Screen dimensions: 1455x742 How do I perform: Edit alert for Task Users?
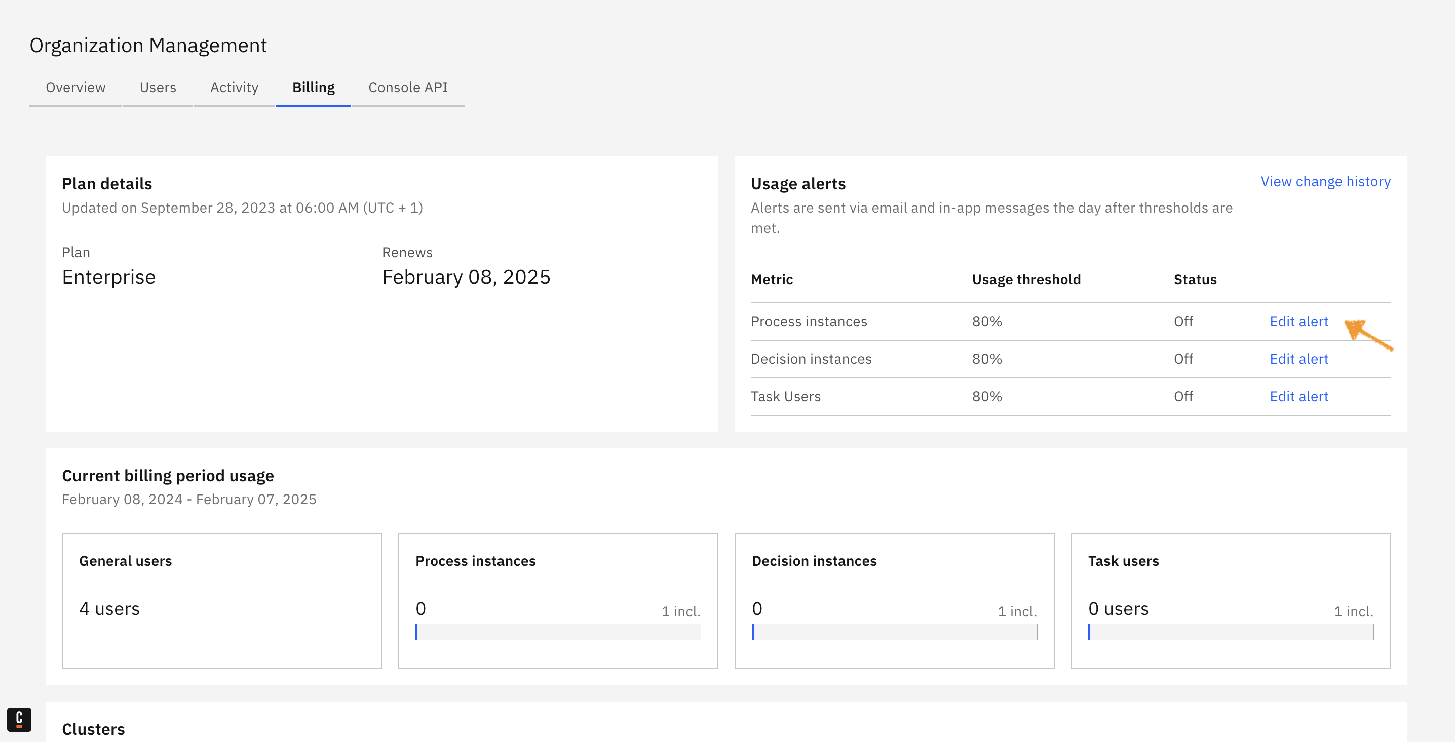[1298, 397]
